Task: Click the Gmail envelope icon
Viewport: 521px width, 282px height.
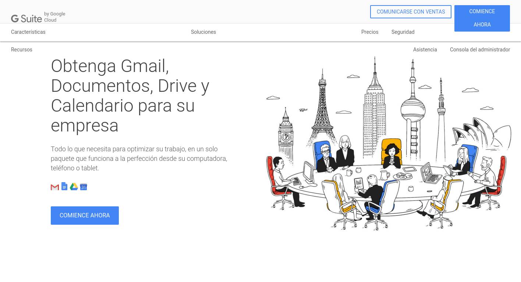Action: click(x=55, y=187)
